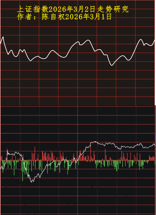156x215 pixels.
Task: Click the title text "上证指数2026年3月2日走势研究"
Action: tap(73, 10)
